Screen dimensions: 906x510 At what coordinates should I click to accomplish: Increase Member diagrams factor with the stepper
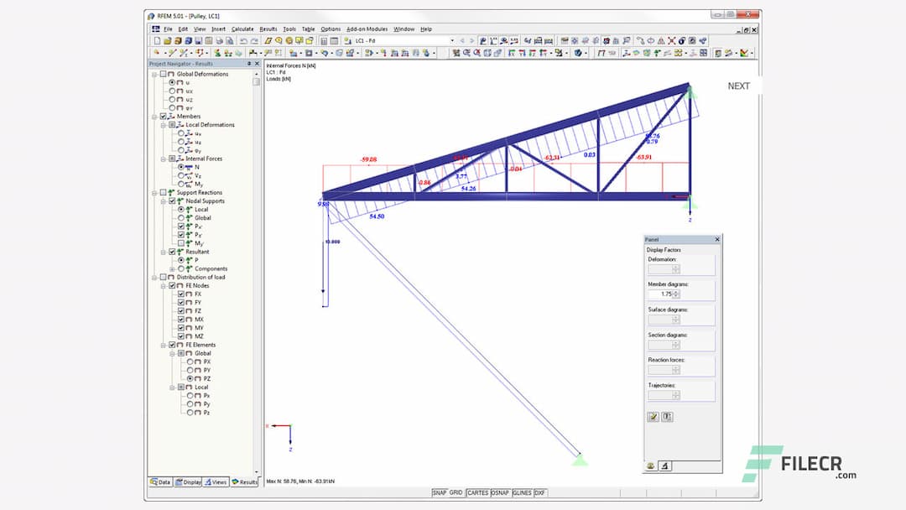coord(675,292)
